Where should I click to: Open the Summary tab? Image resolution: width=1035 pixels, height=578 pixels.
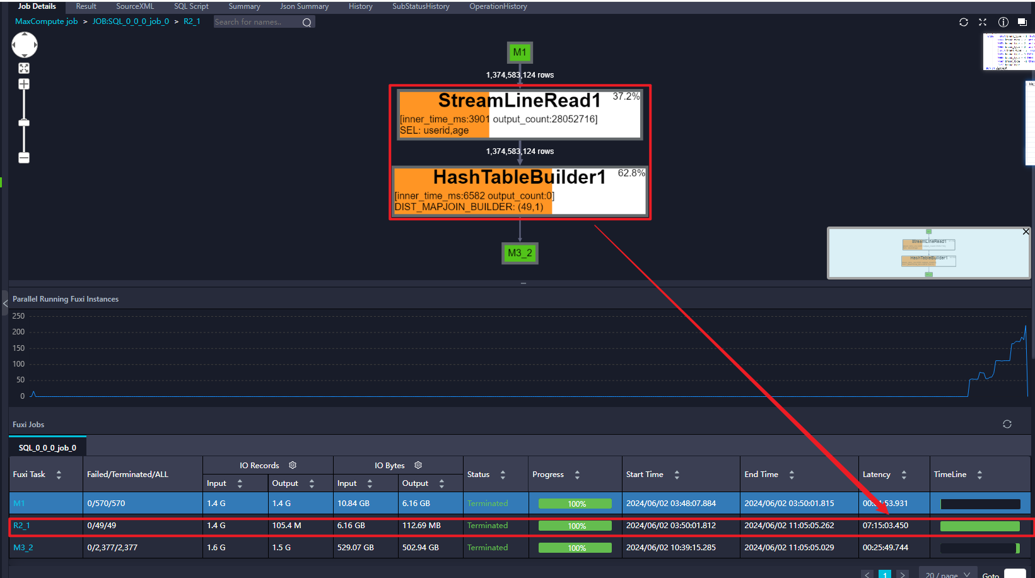coord(244,6)
